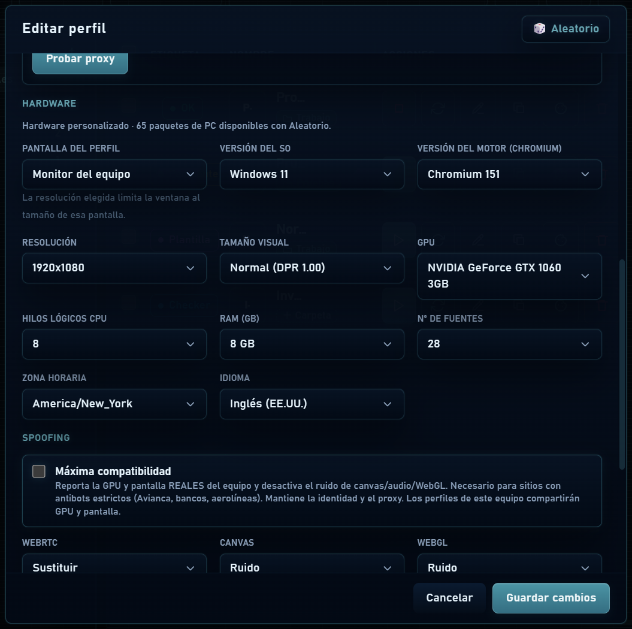Image resolution: width=632 pixels, height=629 pixels.
Task: Click the 'Reporta la GPU y pantalla REALES' description
Action: pyautogui.click(x=317, y=498)
